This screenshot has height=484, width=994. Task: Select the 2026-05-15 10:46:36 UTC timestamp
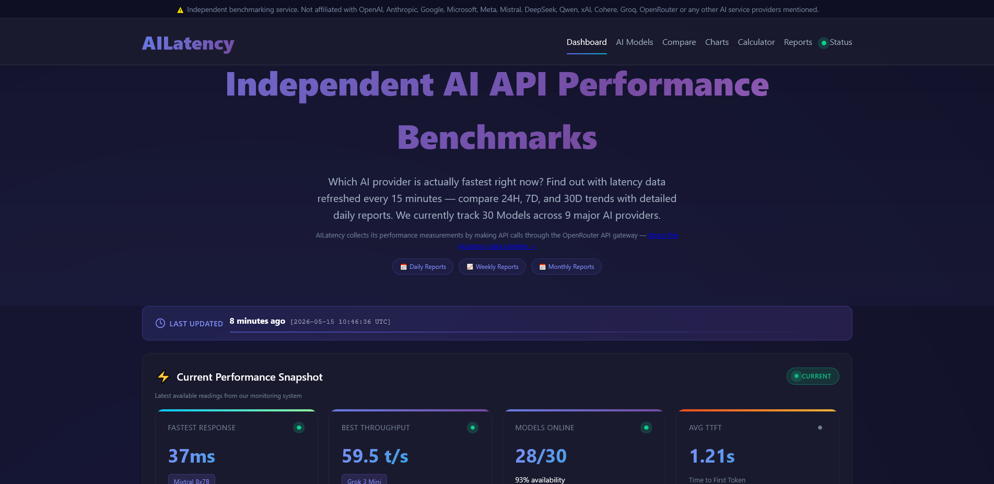click(341, 322)
